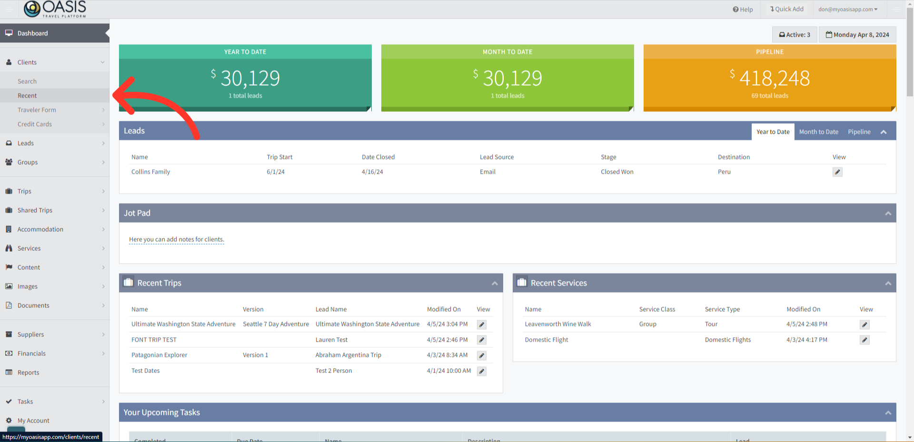Click edit icon for Ultimate Washington State Adventure

pyautogui.click(x=482, y=324)
